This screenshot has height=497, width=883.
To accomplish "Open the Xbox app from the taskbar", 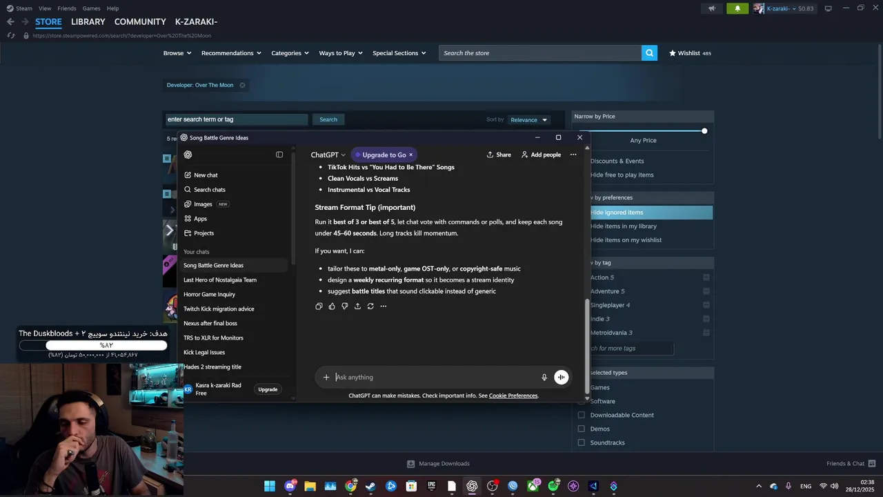I will pos(533,486).
